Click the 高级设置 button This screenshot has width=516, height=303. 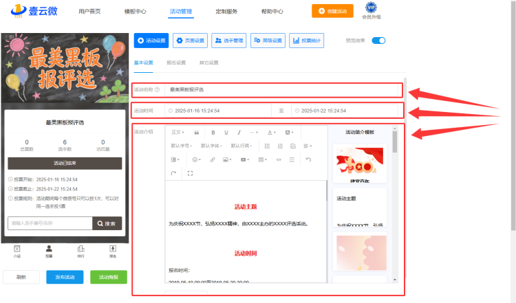(268, 41)
